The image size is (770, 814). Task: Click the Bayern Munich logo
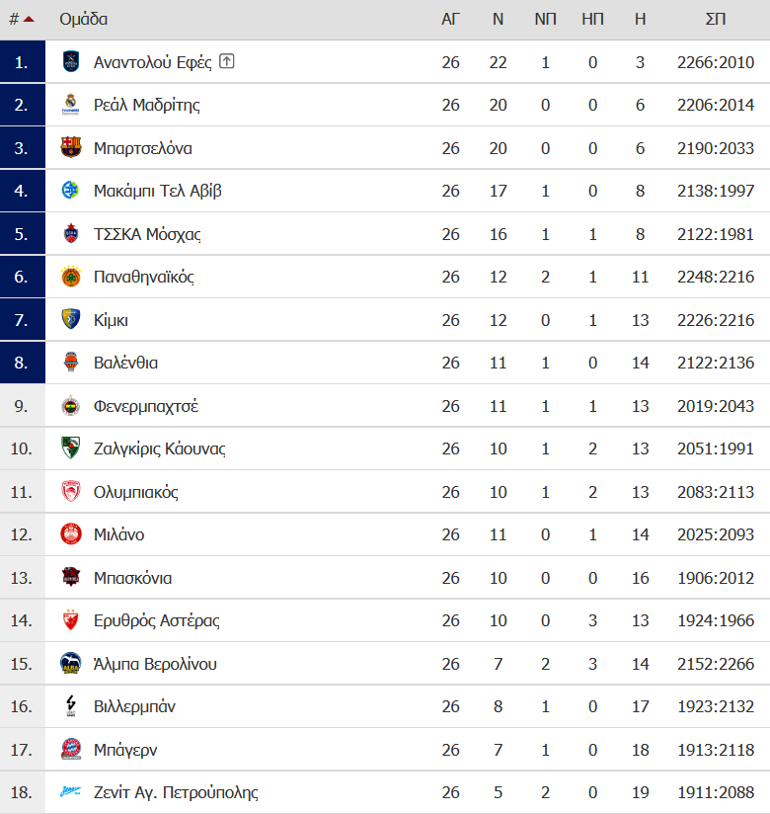tap(70, 750)
